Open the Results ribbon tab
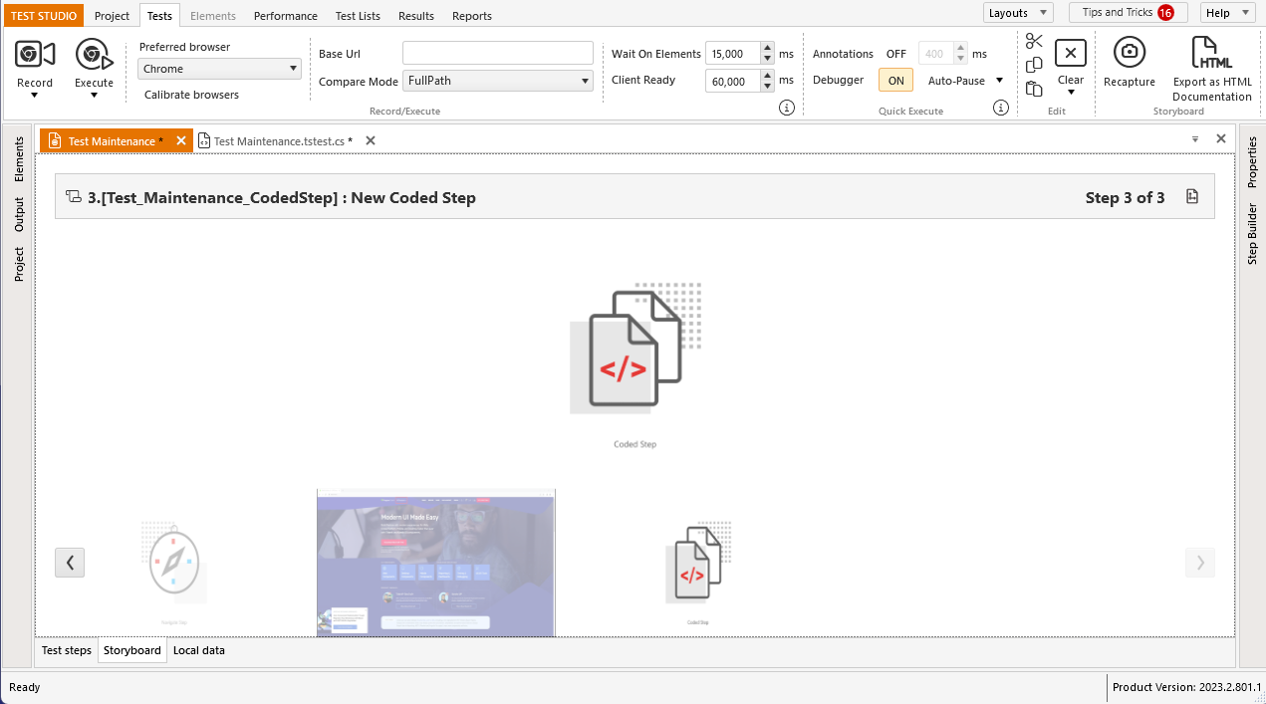This screenshot has width=1266, height=704. coord(416,16)
